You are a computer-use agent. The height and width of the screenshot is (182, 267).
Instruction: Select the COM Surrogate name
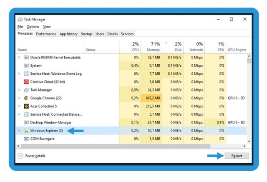[x=42, y=139]
